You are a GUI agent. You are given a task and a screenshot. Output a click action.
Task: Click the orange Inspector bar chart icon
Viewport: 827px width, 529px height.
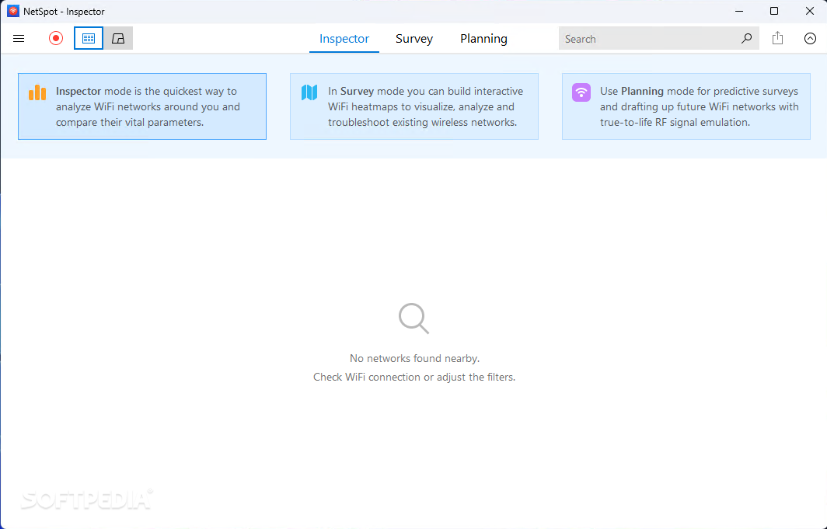click(37, 92)
